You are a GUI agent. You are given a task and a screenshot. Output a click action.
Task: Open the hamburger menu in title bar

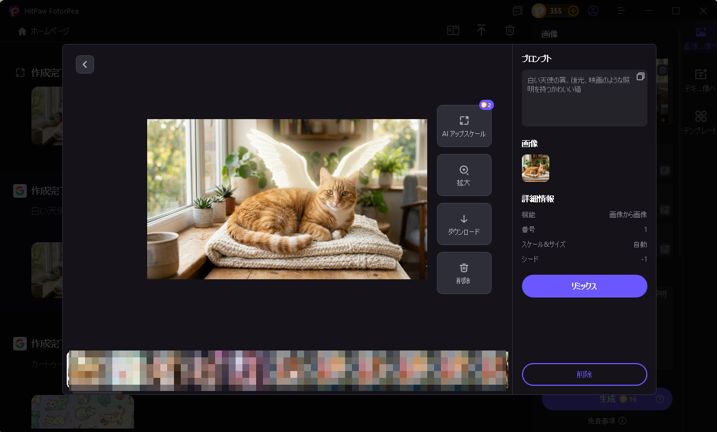[x=621, y=11]
